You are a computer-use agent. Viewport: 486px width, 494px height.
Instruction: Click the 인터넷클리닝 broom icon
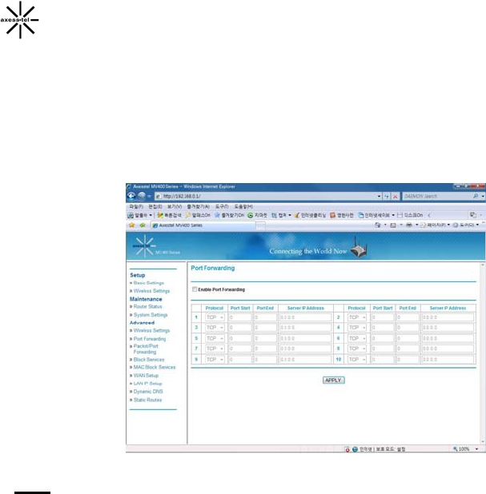tap(297, 215)
